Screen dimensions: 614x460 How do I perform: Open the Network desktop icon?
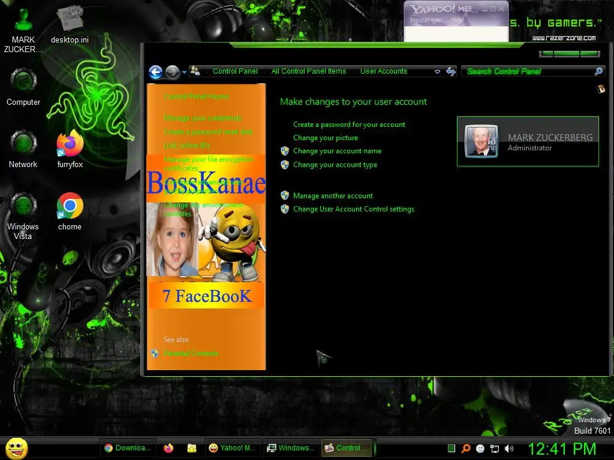click(x=23, y=149)
